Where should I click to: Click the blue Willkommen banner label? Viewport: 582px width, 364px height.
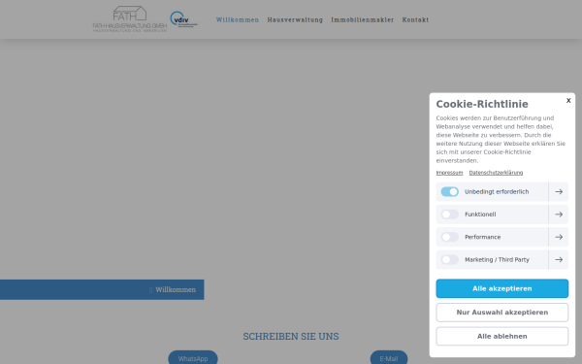(x=176, y=289)
